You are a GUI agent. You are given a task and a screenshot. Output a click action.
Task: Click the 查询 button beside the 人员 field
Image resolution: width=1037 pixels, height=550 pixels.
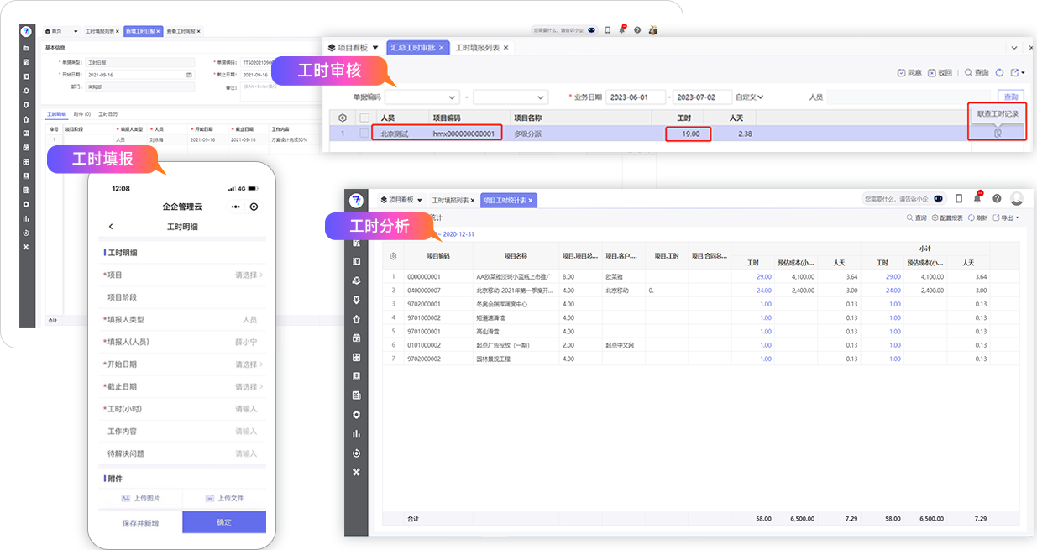pyautogui.click(x=1010, y=97)
